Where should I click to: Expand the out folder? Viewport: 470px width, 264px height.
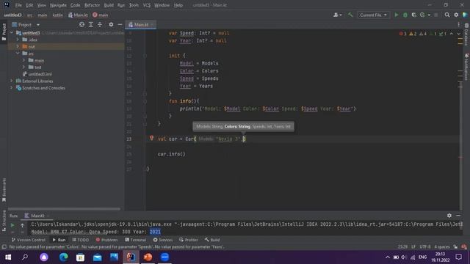point(18,46)
